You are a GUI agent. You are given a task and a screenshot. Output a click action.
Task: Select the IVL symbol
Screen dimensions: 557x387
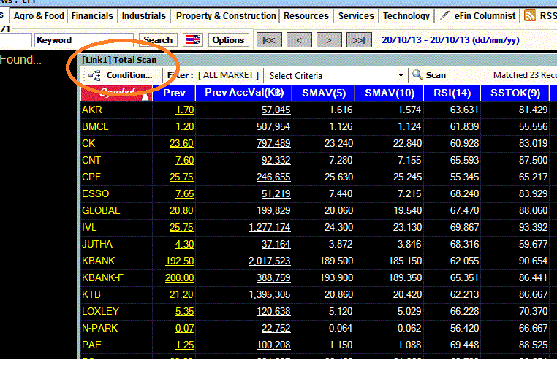(89, 227)
